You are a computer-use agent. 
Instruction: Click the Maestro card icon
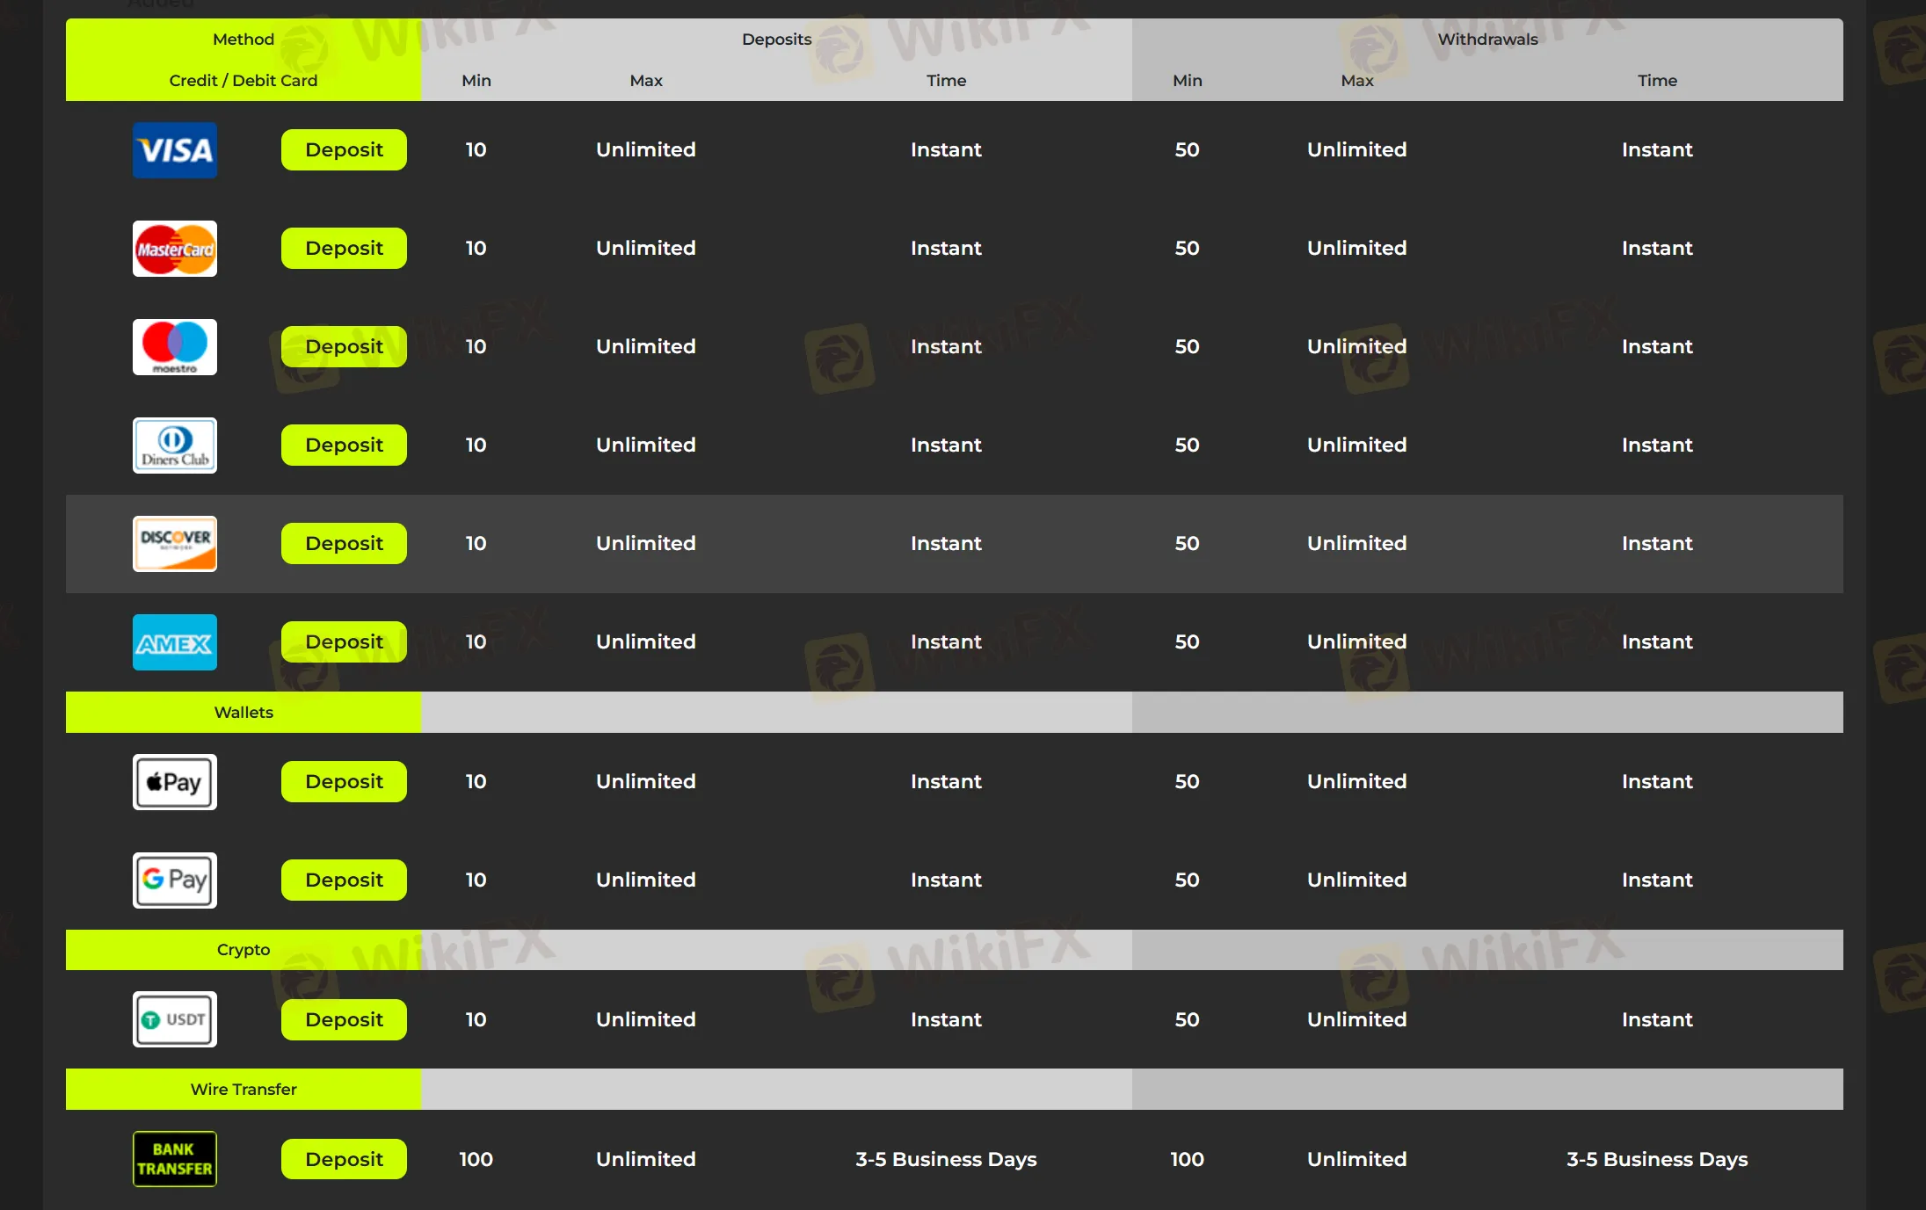[174, 347]
